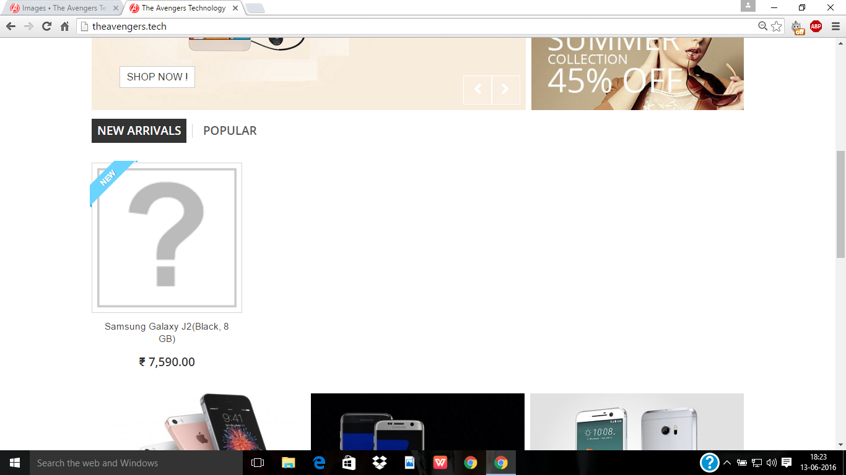Click the Search the web and Windows box

point(136,463)
